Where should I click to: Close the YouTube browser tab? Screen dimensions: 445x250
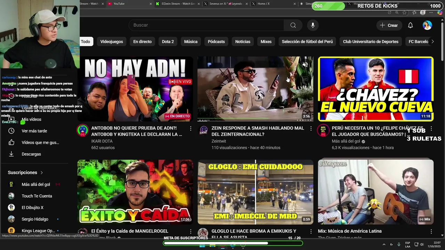151,4
